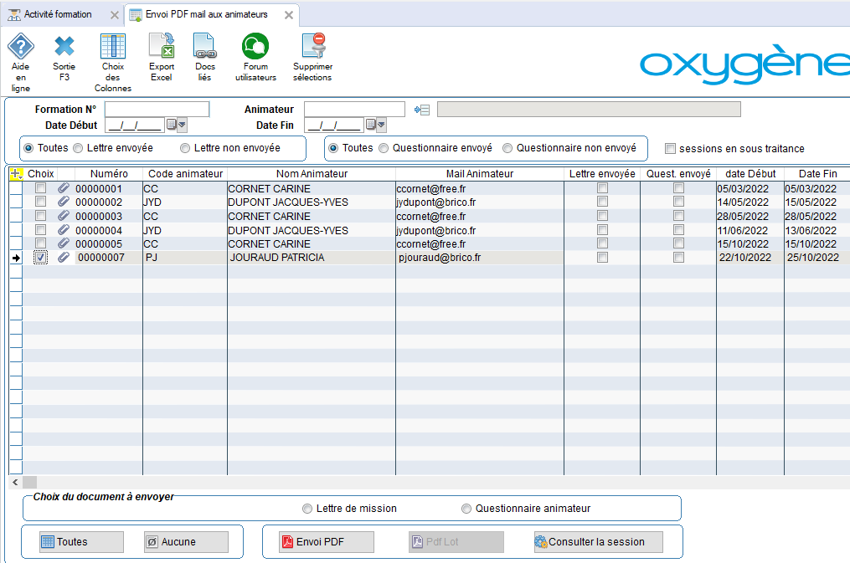The width and height of the screenshot is (850, 563).
Task: Expand the Date Fin dropdown arrow
Action: [382, 125]
